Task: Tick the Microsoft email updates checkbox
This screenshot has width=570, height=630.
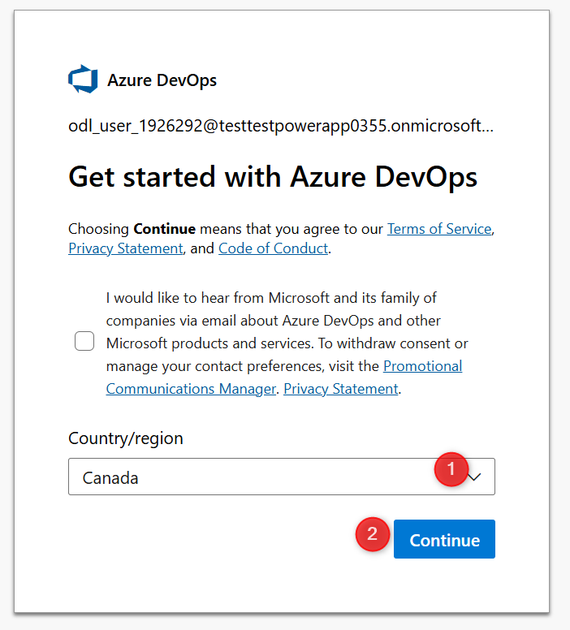Action: coord(84,341)
